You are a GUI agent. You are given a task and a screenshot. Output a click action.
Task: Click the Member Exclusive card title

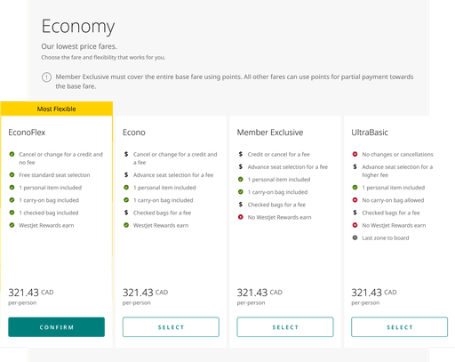(270, 133)
